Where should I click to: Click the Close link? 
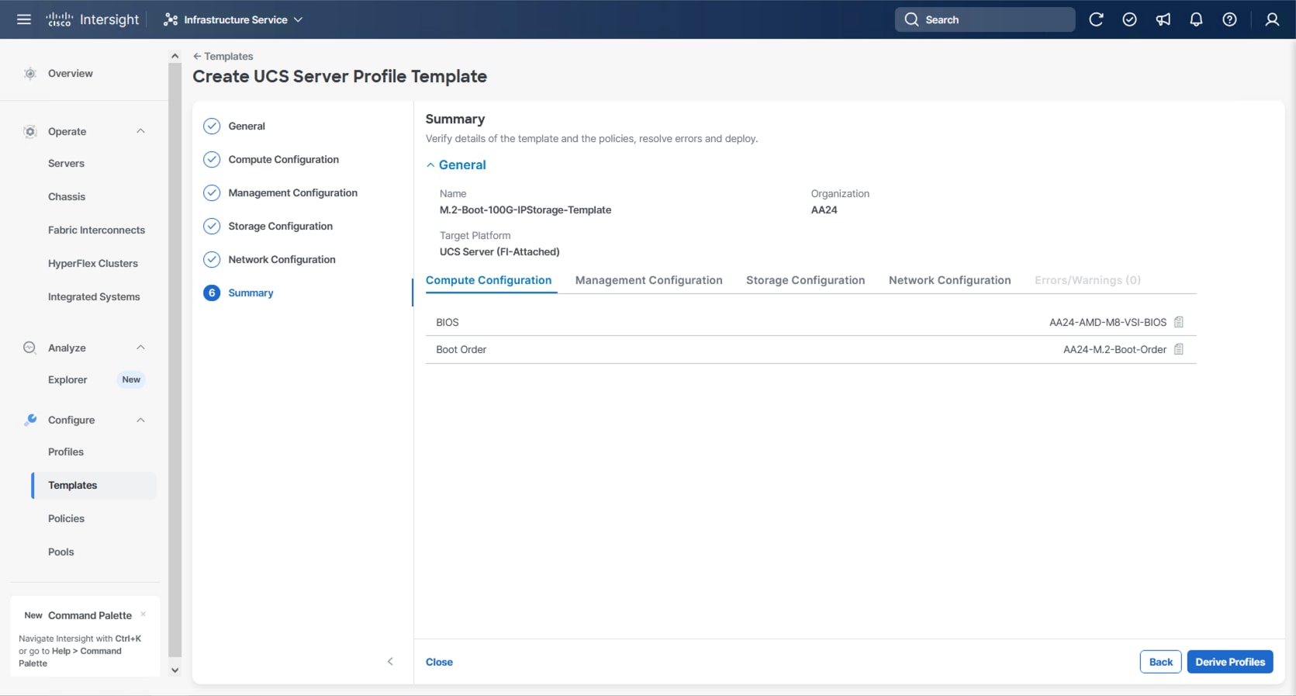tap(439, 662)
